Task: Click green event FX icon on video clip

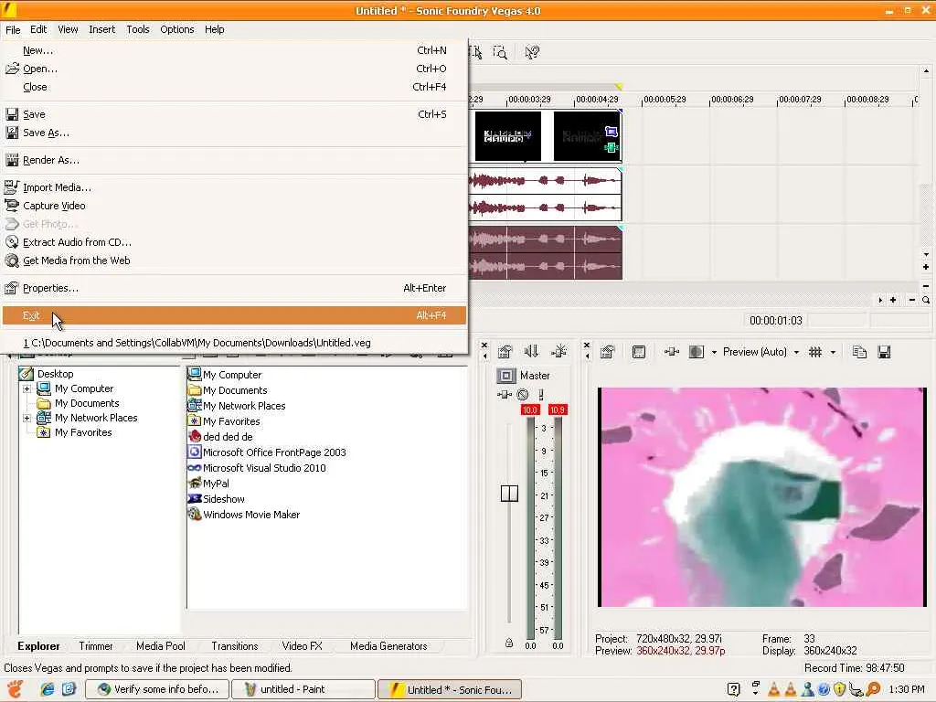Action: 612,147
